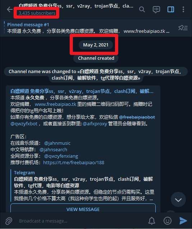Screen dimensions: 192x229
Task: Open the three-dot more options menu
Action: point(183,9)
